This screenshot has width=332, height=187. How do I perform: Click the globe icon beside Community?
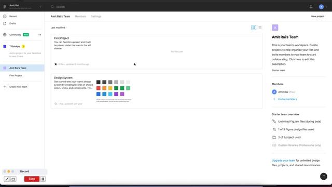click(x=5, y=35)
